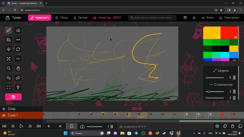Adjust the first Сглаживание slider

click(x=215, y=92)
